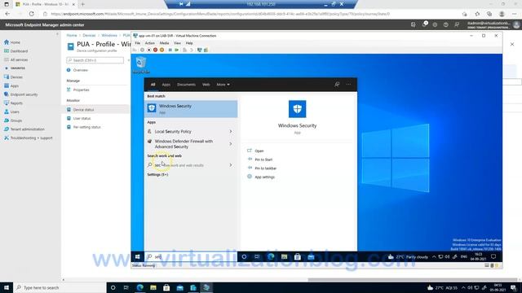522x293 pixels.
Task: Click VM toolbar orange Save button
Action: point(161,50)
